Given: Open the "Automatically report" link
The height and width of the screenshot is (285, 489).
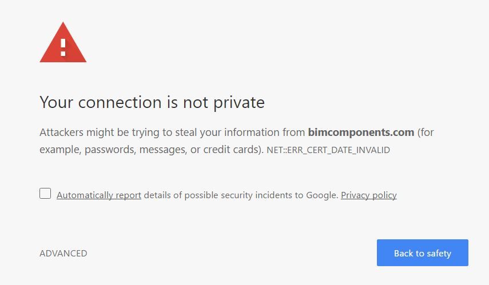Looking at the screenshot, I should click(x=99, y=195).
